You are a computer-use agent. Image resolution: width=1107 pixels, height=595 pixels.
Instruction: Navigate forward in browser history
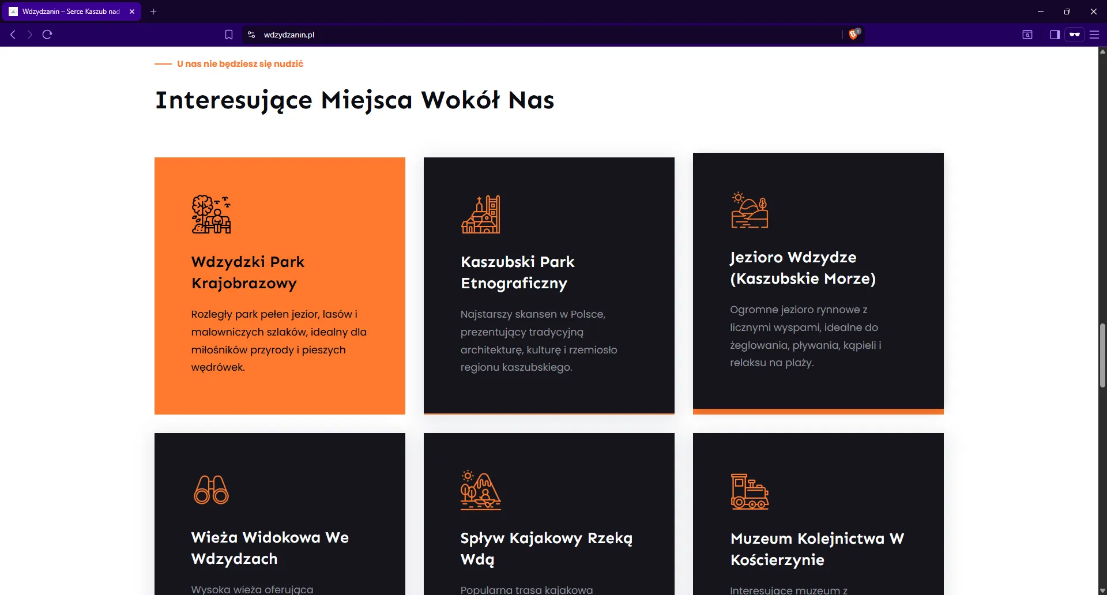(29, 35)
